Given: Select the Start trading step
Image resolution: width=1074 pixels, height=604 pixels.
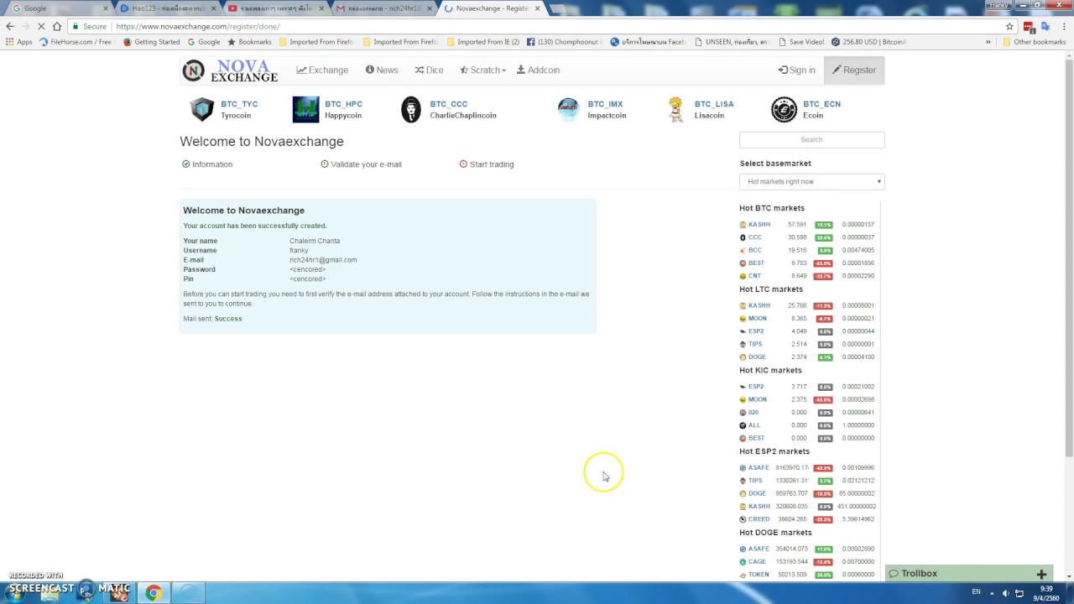Looking at the screenshot, I should tap(487, 164).
